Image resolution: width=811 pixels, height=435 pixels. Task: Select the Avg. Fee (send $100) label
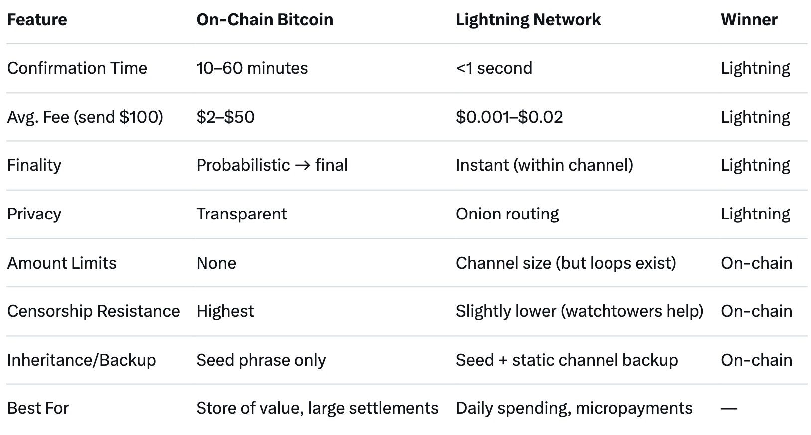click(x=85, y=117)
